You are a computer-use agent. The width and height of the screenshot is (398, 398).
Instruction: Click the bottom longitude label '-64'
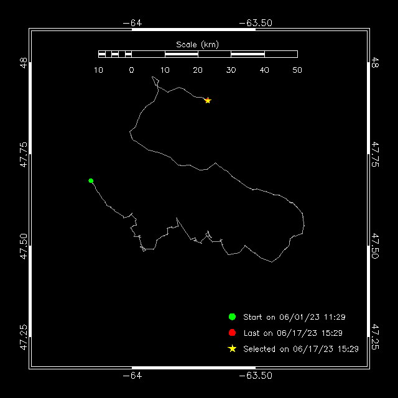132,376
